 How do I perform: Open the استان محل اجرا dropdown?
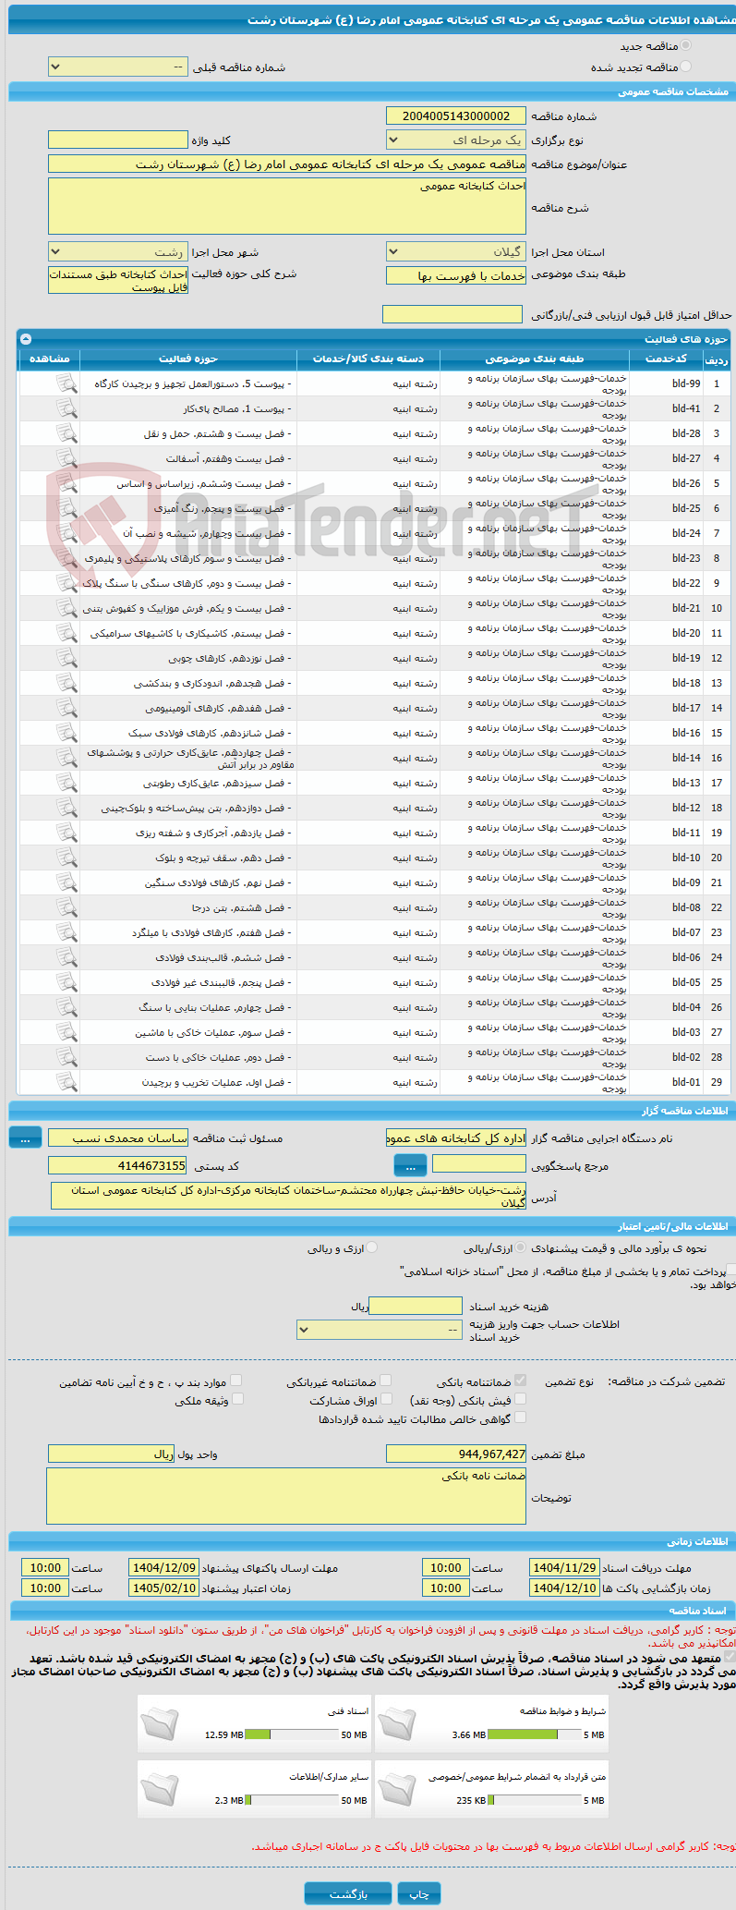456,251
